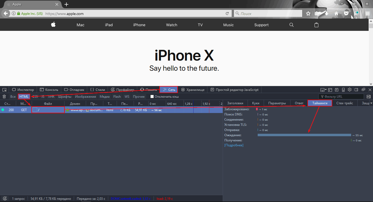The image size is (373, 202).
Task: Open performance analysis icon in status bar
Action: (5, 199)
